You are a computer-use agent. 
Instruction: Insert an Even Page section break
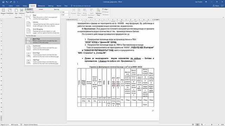point(43,55)
